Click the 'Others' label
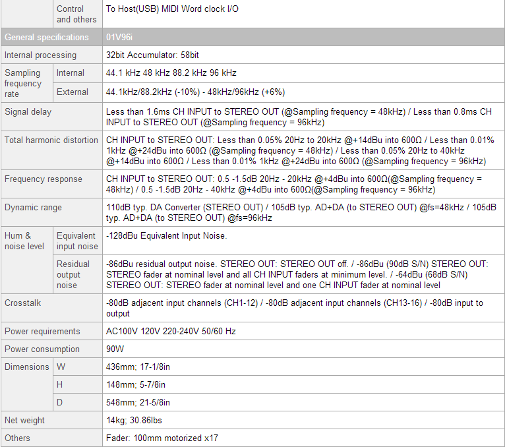This screenshot has width=505, height=447. (17, 438)
